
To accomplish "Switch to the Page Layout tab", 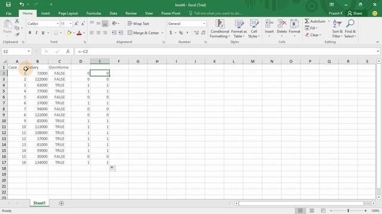I will coord(68,13).
